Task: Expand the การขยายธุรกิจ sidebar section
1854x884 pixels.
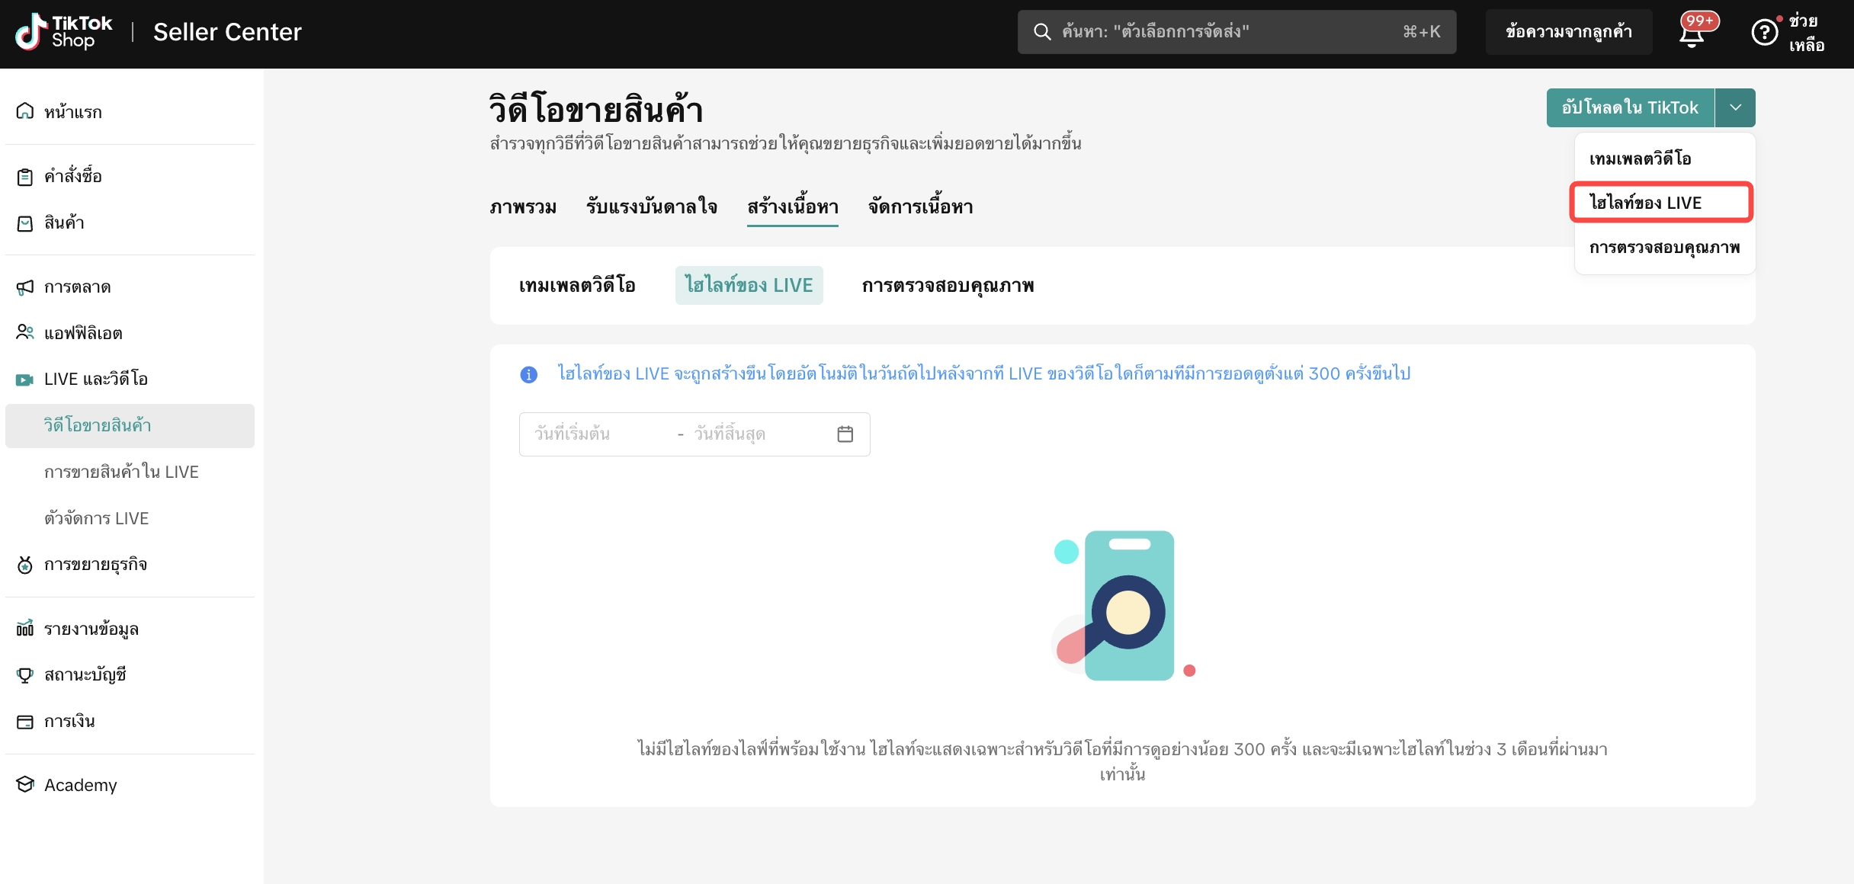Action: coord(95,565)
